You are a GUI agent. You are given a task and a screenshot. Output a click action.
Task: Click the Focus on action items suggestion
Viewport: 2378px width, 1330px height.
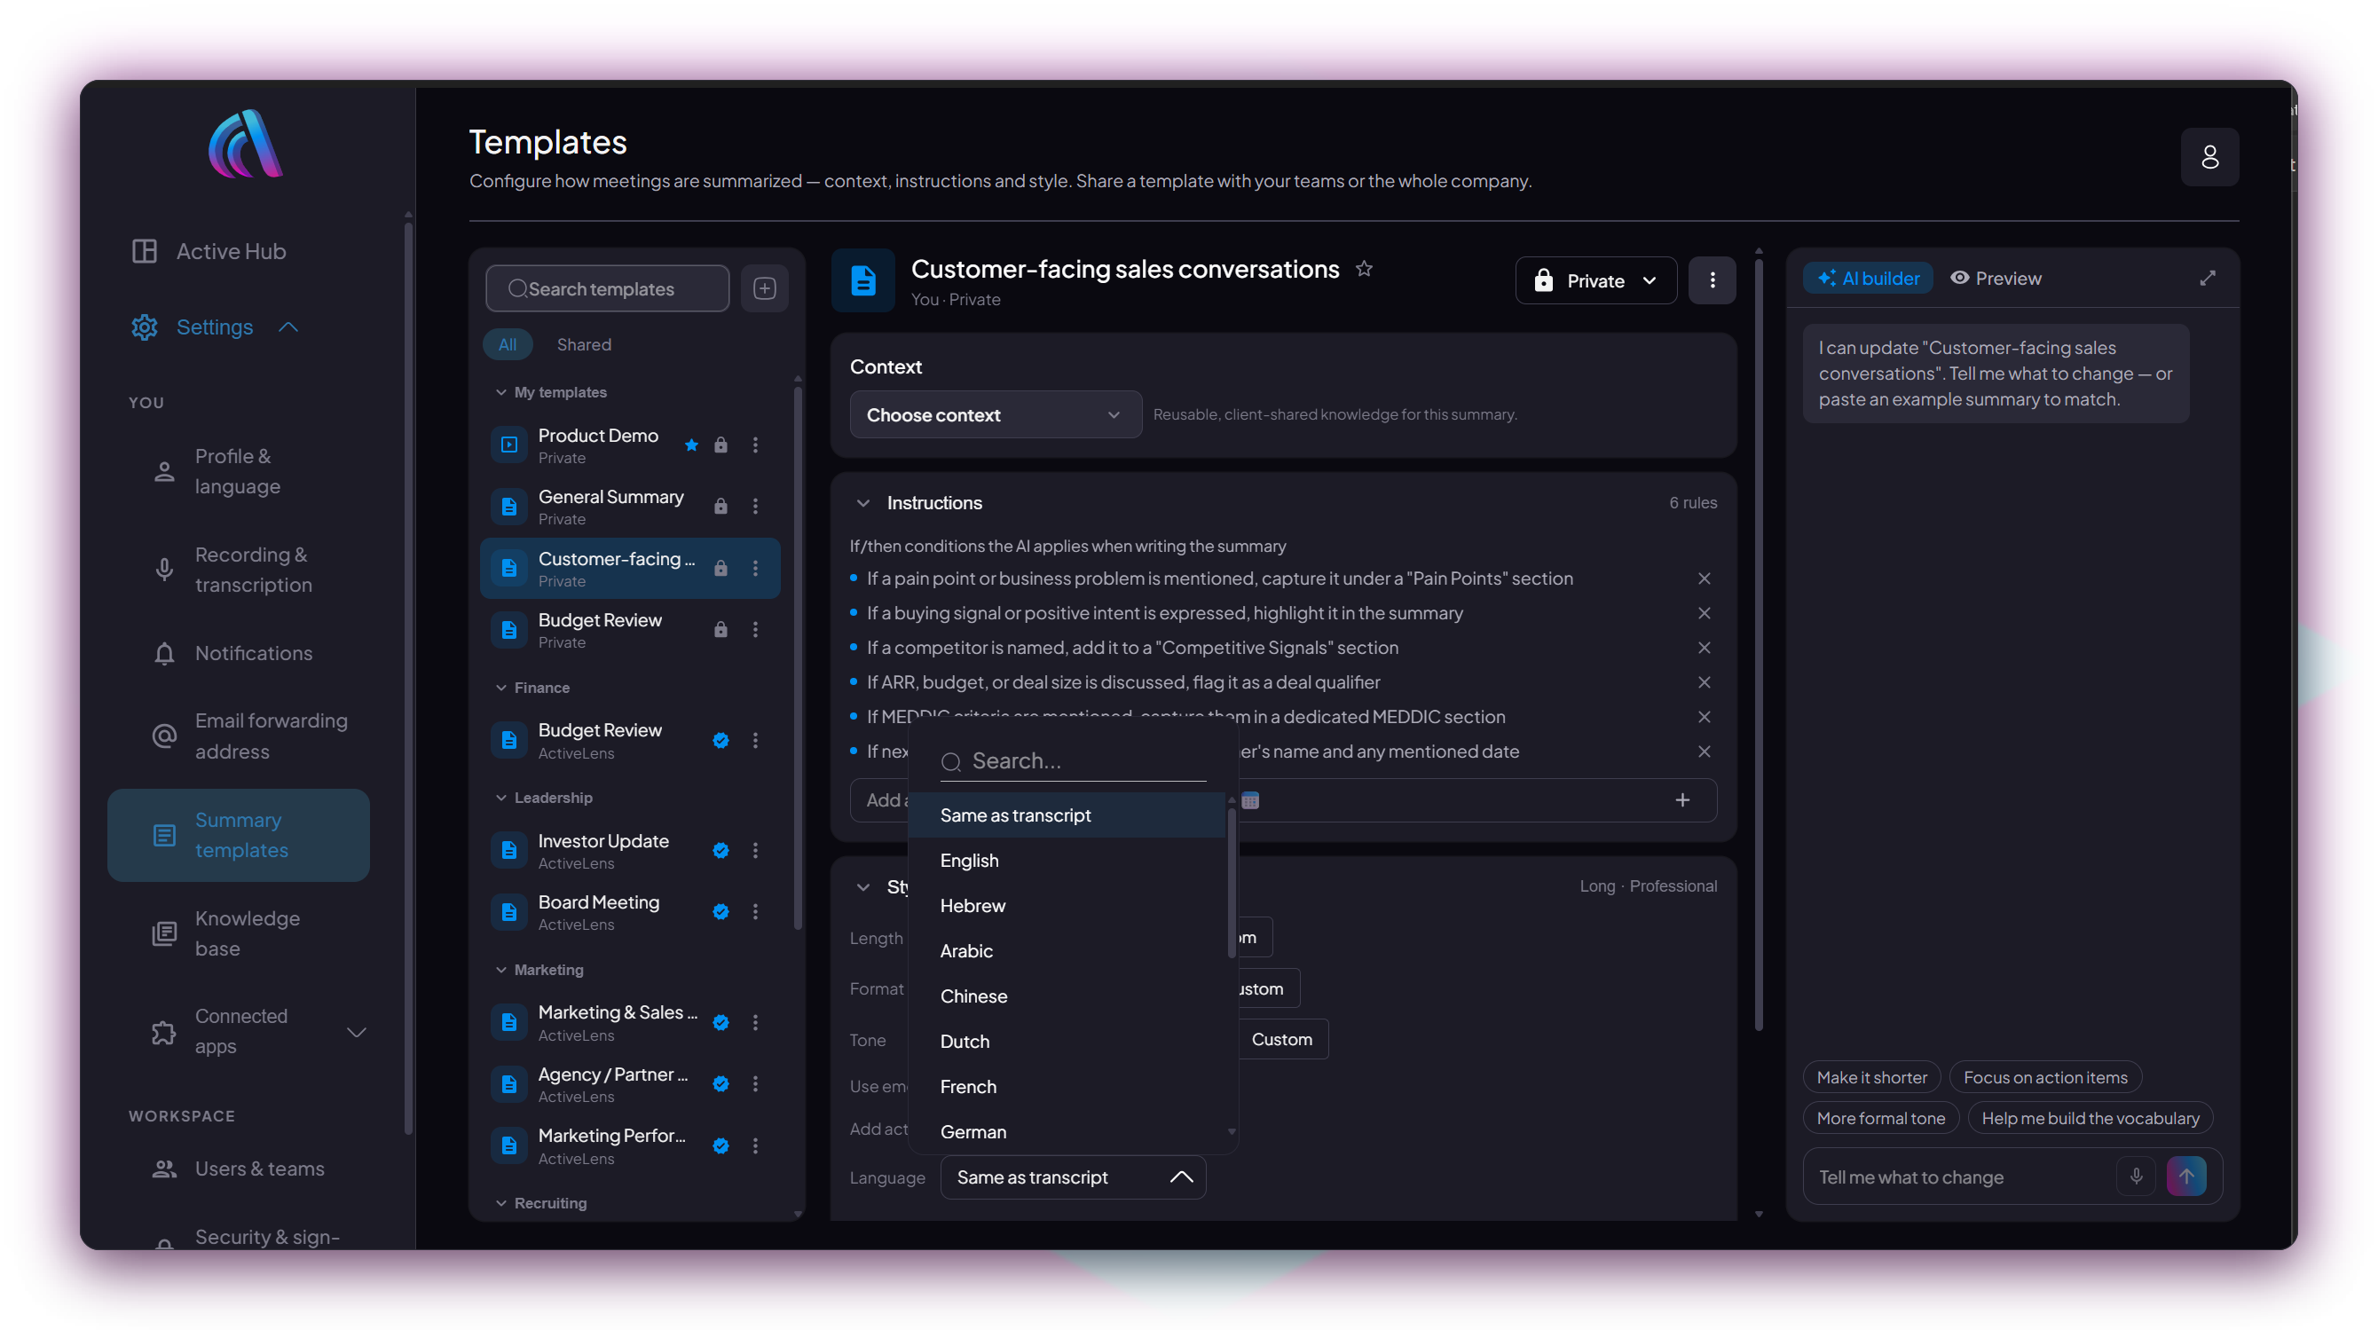[x=2044, y=1077]
